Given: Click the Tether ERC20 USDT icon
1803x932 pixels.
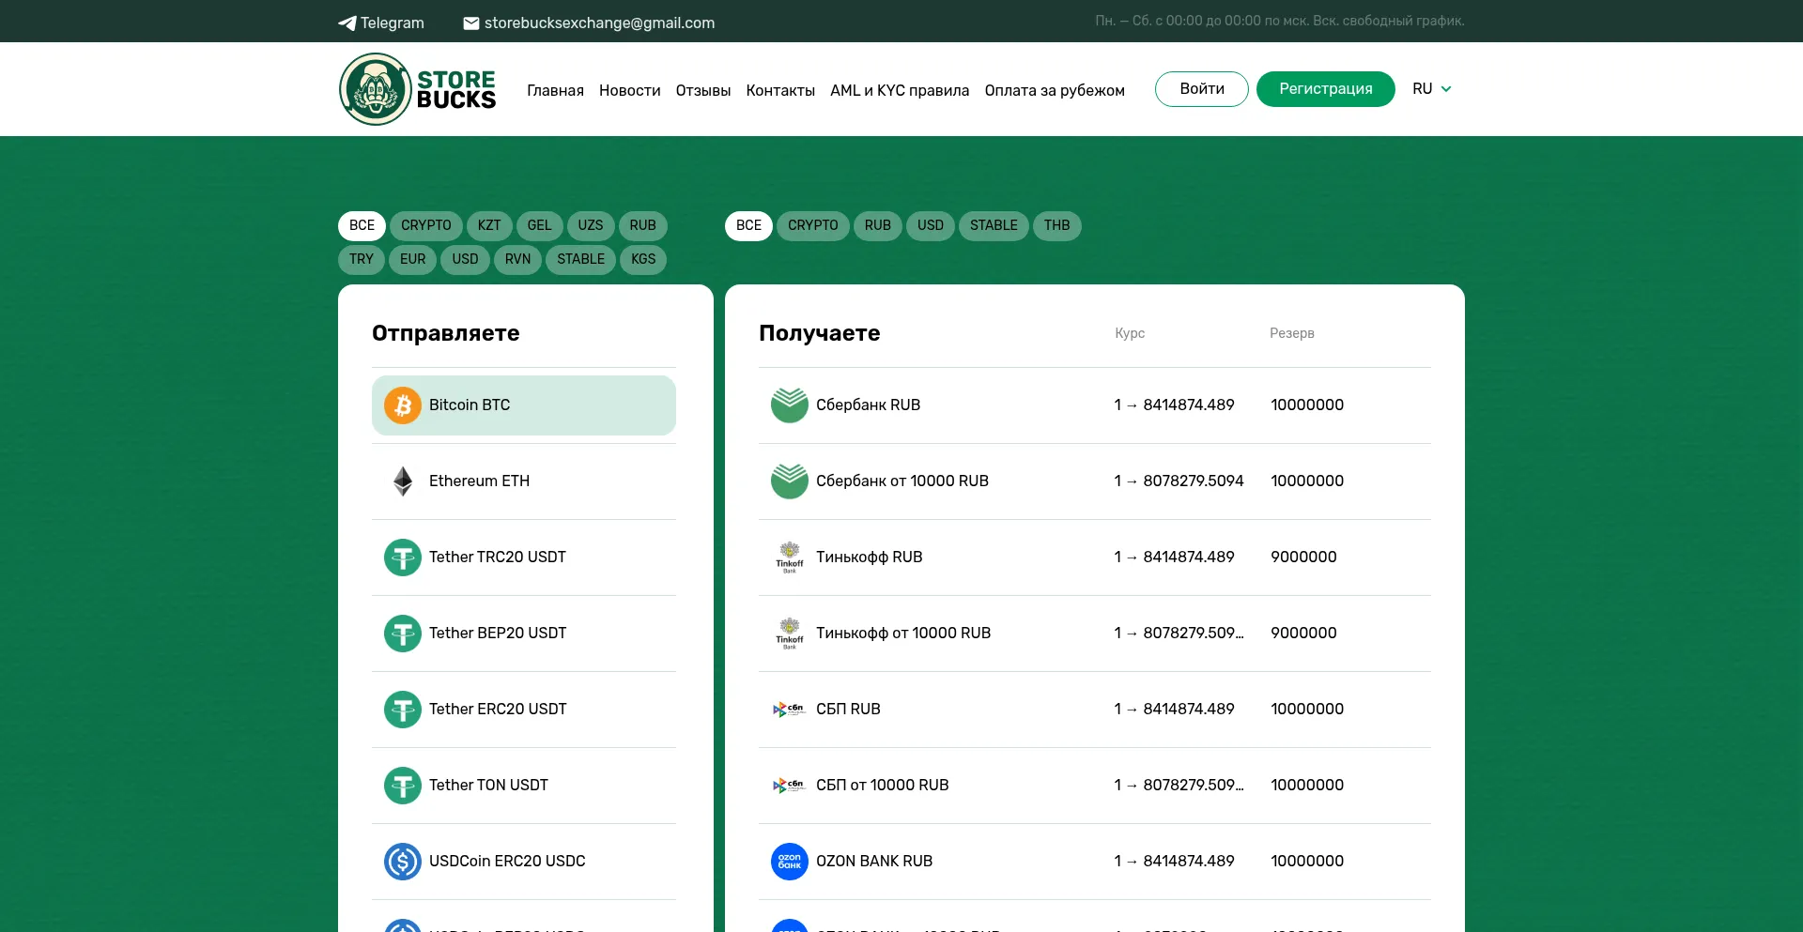Looking at the screenshot, I should (x=403, y=710).
